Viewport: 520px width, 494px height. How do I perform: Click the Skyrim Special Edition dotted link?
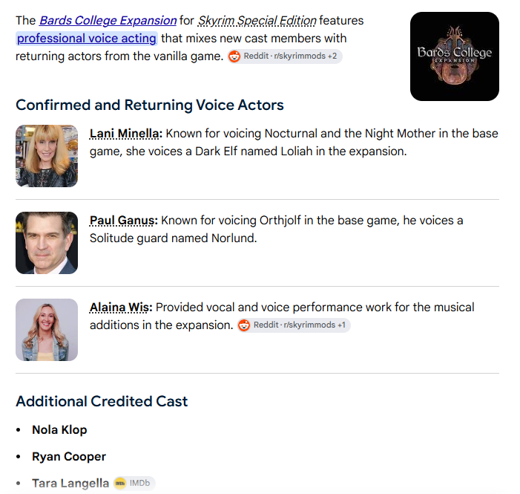click(257, 21)
